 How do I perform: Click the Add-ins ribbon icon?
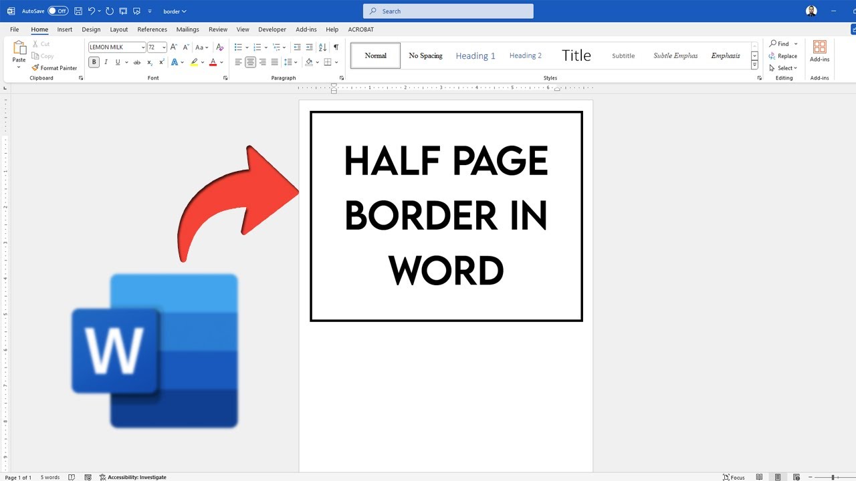click(x=819, y=51)
